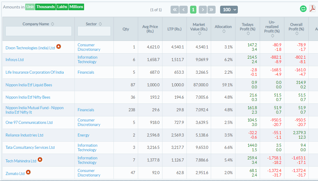Open Tata Consultancy Services Ltd link
Screen dimensions: 318x181
point(30,148)
